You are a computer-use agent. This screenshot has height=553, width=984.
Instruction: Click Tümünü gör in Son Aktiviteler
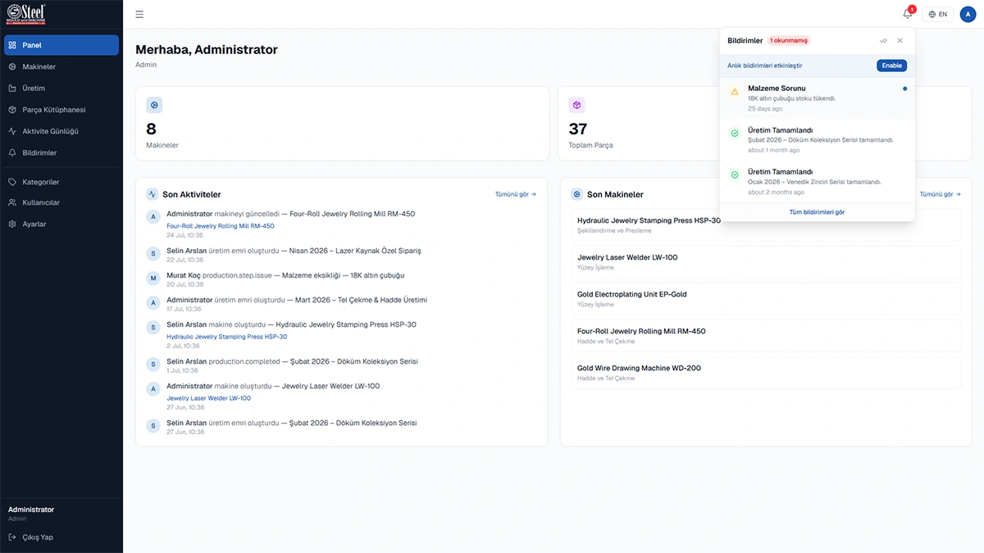pyautogui.click(x=516, y=194)
